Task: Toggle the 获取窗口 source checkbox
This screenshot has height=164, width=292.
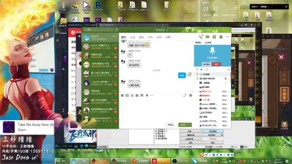Action: [156, 136]
